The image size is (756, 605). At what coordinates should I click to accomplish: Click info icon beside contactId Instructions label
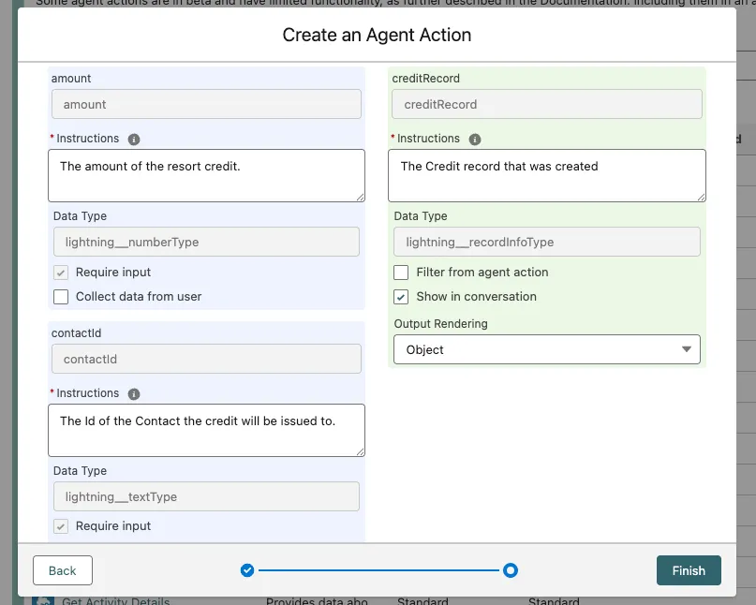click(x=134, y=393)
